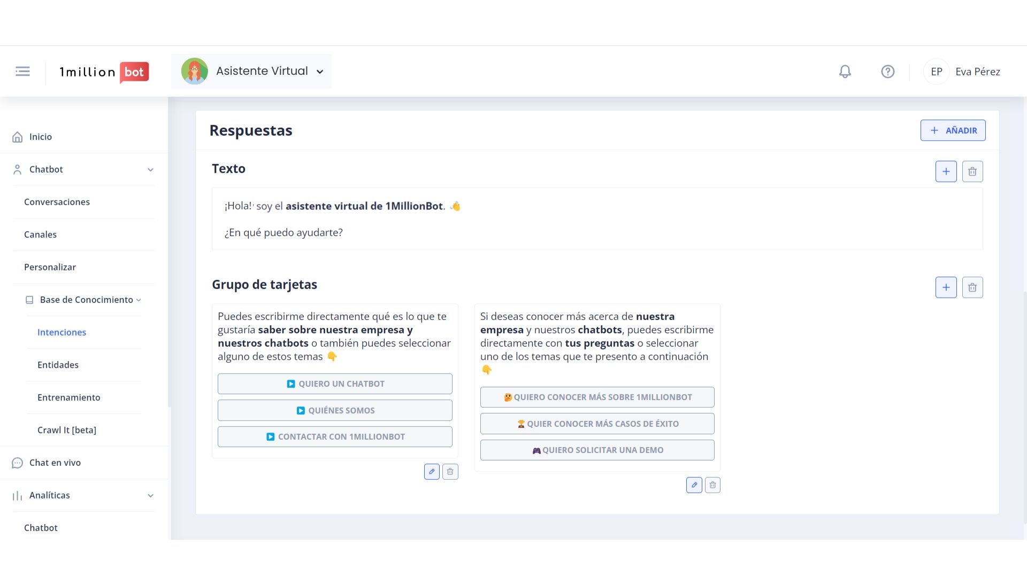The height and width of the screenshot is (577, 1027).
Task: Edit second card with pencil icon
Action: 694,485
